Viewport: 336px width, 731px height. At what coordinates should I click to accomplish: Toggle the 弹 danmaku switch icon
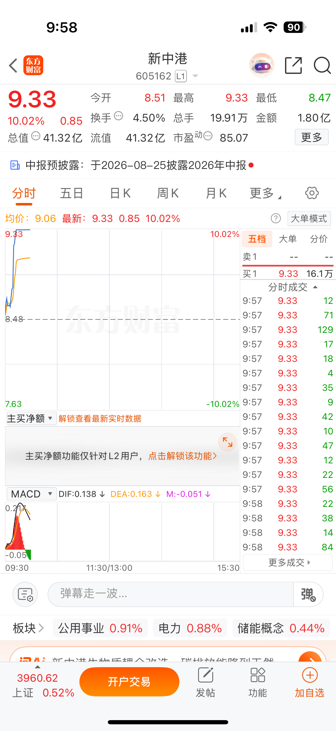click(308, 594)
